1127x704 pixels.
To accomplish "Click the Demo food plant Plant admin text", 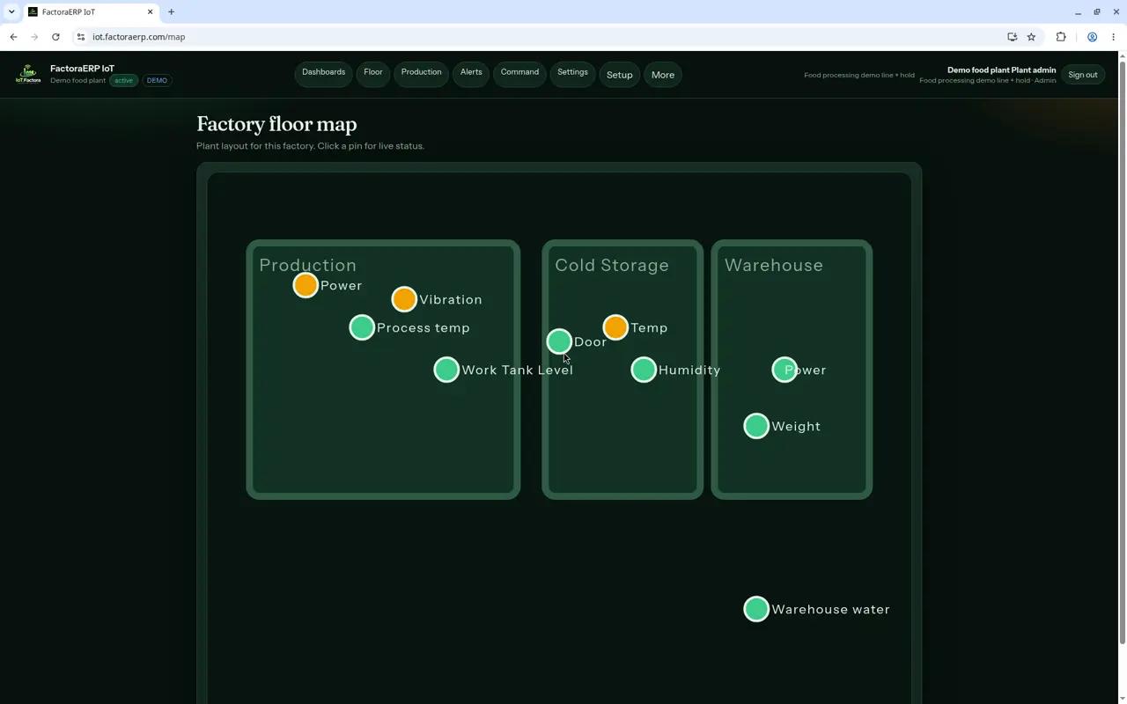I will click(x=1001, y=70).
